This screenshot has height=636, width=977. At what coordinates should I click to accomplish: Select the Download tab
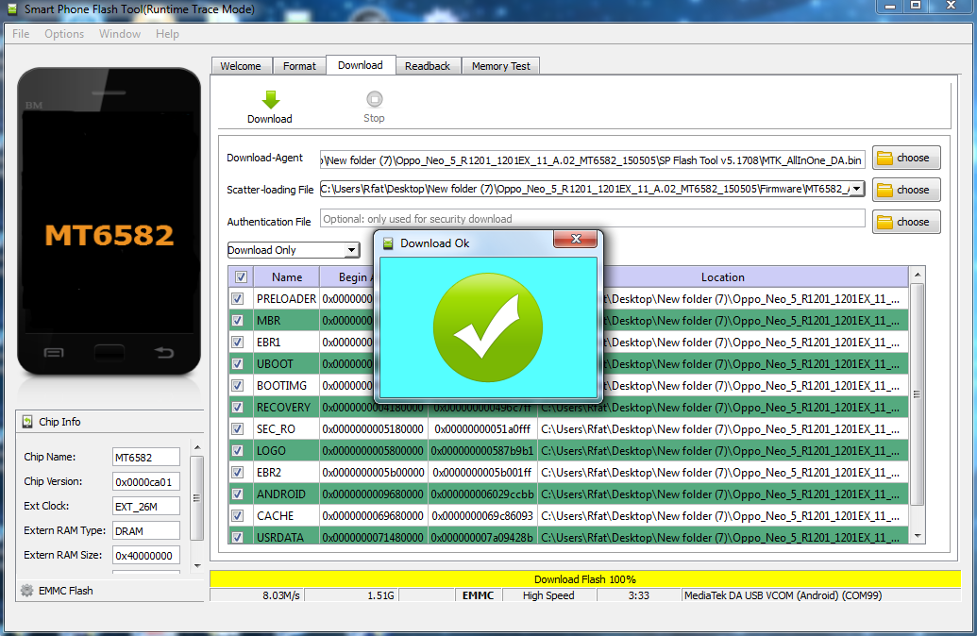(361, 65)
